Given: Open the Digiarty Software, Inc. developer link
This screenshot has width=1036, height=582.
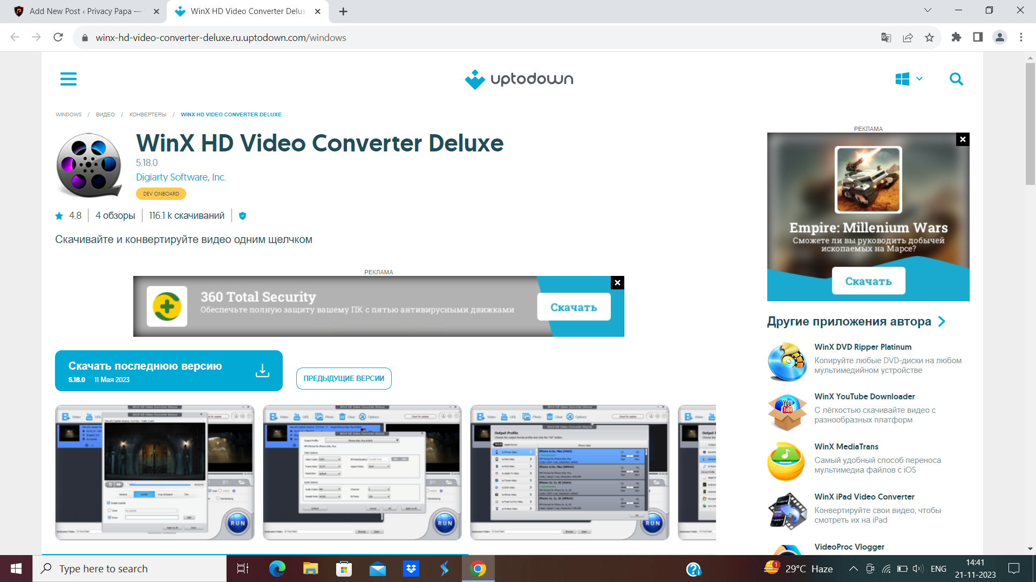Looking at the screenshot, I should pos(181,177).
